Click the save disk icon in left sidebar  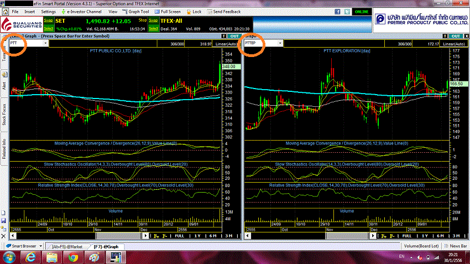[4, 221]
